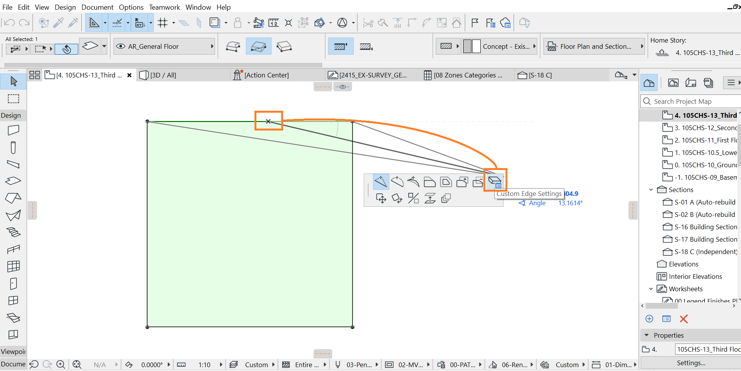Click Custom Edge Settings icon in pet palette
Screen dimensions: 741x371
pos(495,181)
